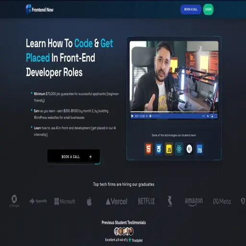This screenshot has width=246, height=246.
Task: Enter fullscreen video mode
Action: tap(216, 116)
